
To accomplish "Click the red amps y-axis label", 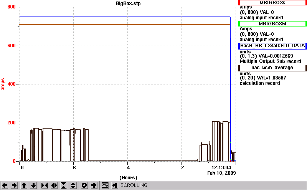I will tap(3, 84).
